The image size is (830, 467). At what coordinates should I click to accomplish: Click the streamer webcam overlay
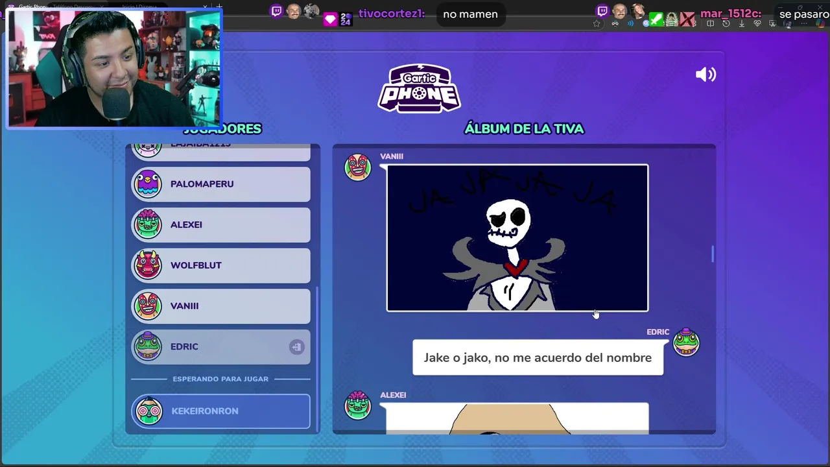[115, 68]
